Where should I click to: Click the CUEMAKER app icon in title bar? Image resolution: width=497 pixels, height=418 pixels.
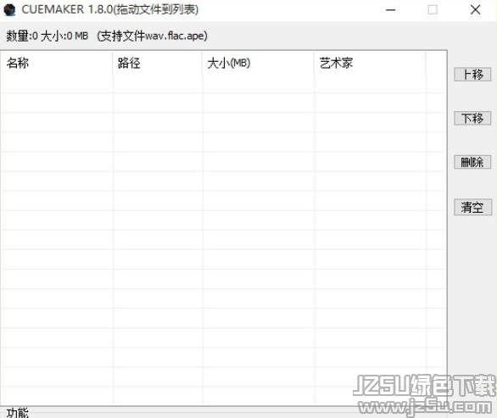[x=9, y=10]
